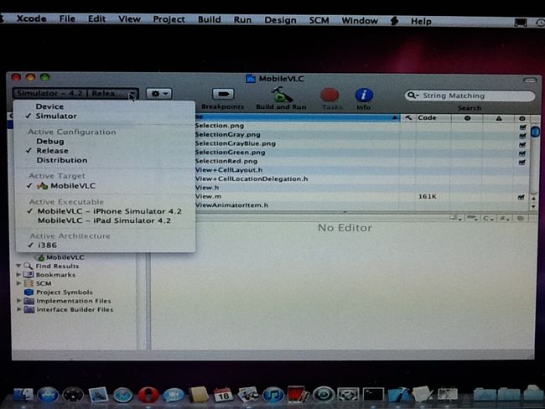Open the Project menu
The height and width of the screenshot is (409, 545).
click(169, 19)
